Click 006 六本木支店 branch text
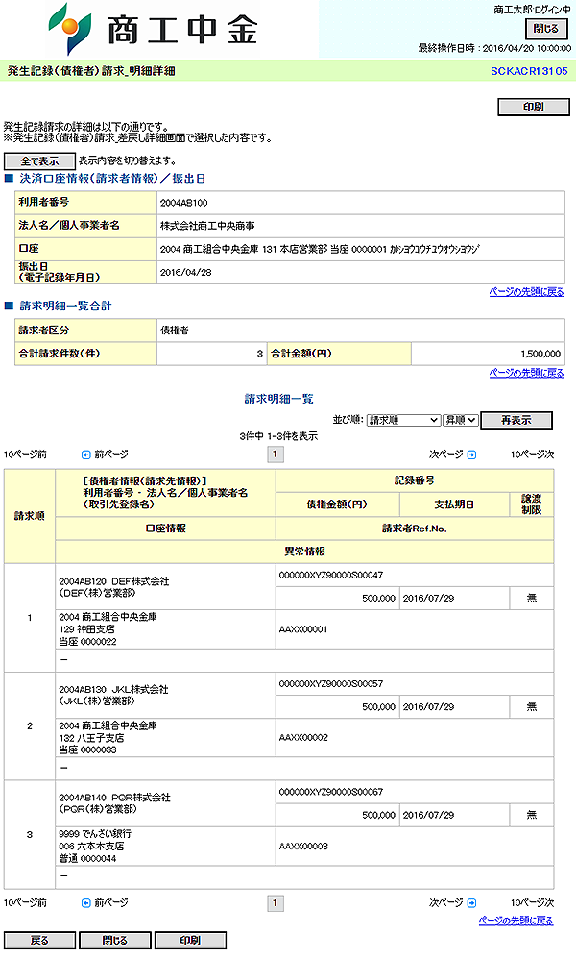The height and width of the screenshot is (959, 576). coord(91,847)
